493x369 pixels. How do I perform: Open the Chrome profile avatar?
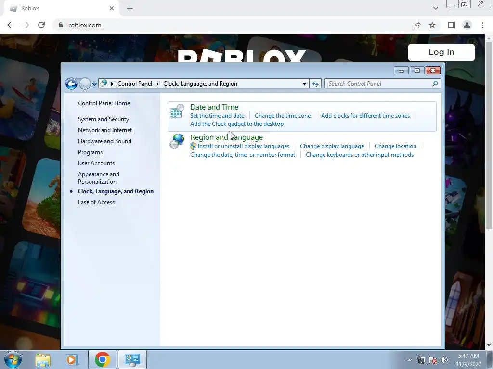coord(467,25)
